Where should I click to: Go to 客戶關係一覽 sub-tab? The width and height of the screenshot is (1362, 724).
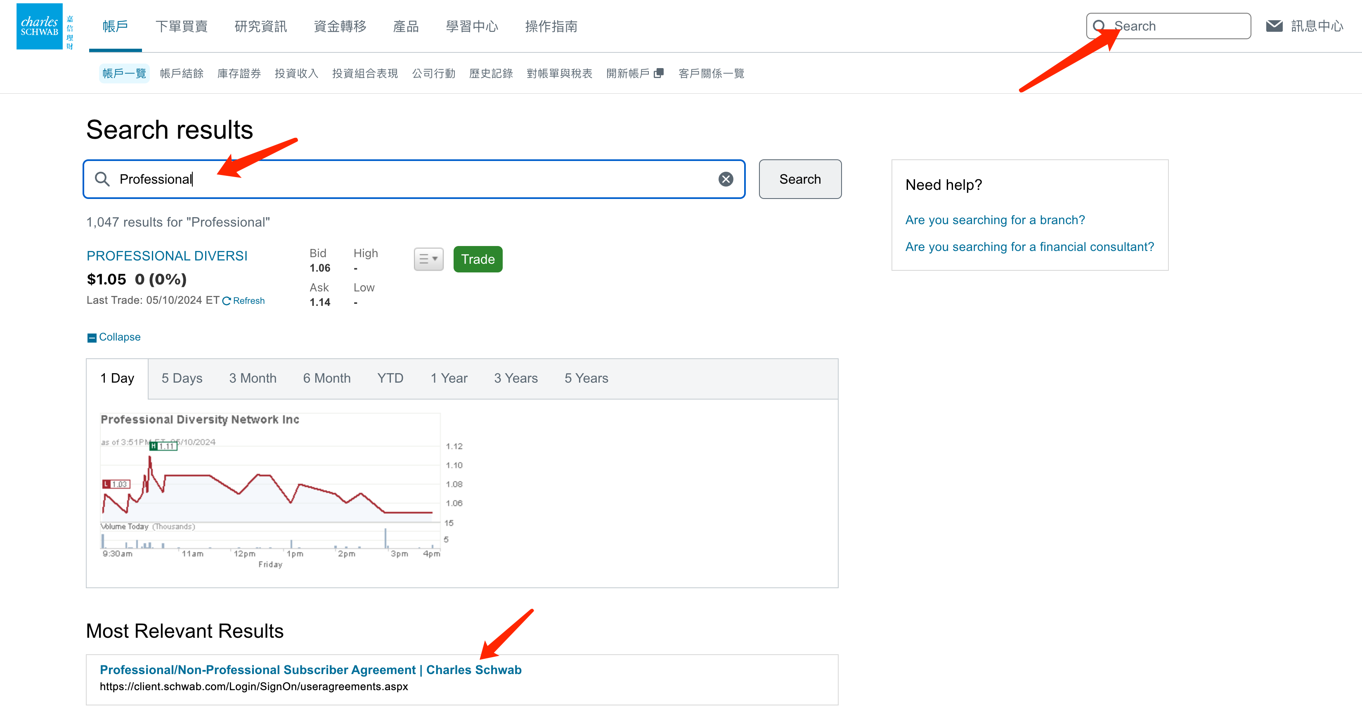click(x=711, y=73)
